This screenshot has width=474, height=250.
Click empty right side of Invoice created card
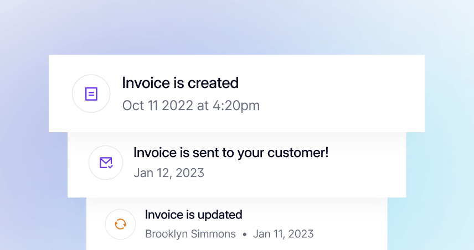(x=354, y=94)
